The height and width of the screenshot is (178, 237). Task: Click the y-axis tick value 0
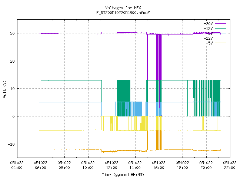coord(13,116)
